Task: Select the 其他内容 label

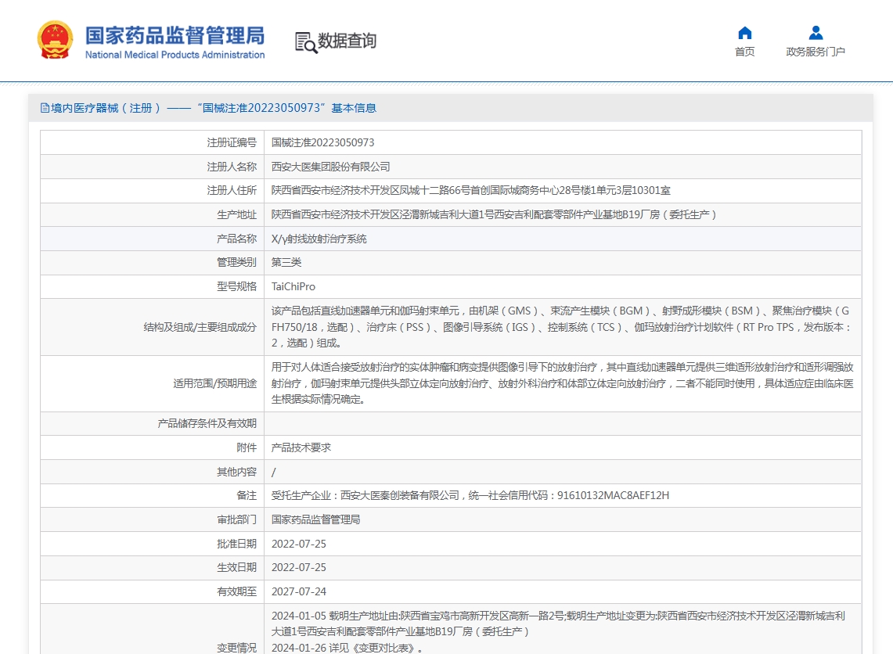Action: [237, 472]
